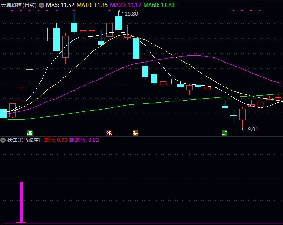283x225 pixels.
Task: Click the red candlestick above the 9.01 low
Action: click(242, 114)
